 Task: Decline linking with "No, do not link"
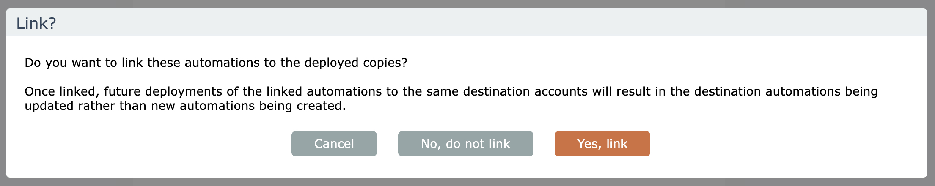(465, 144)
